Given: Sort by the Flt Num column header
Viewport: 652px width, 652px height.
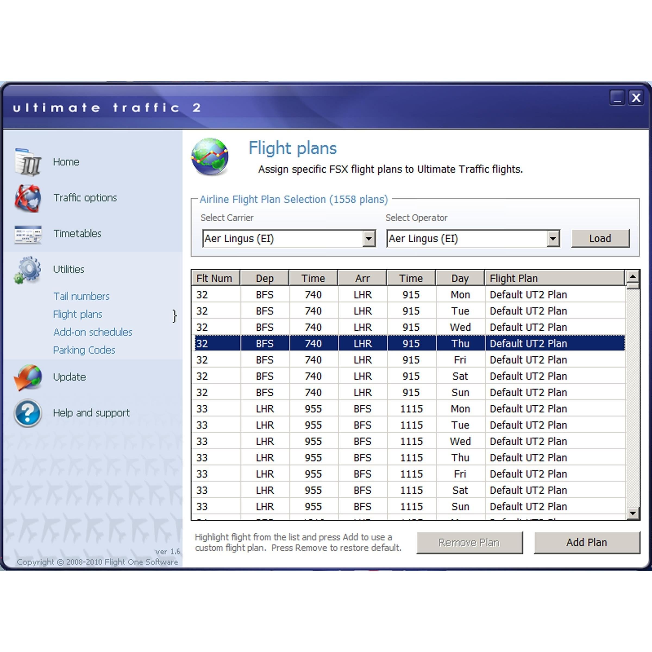Looking at the screenshot, I should (216, 278).
